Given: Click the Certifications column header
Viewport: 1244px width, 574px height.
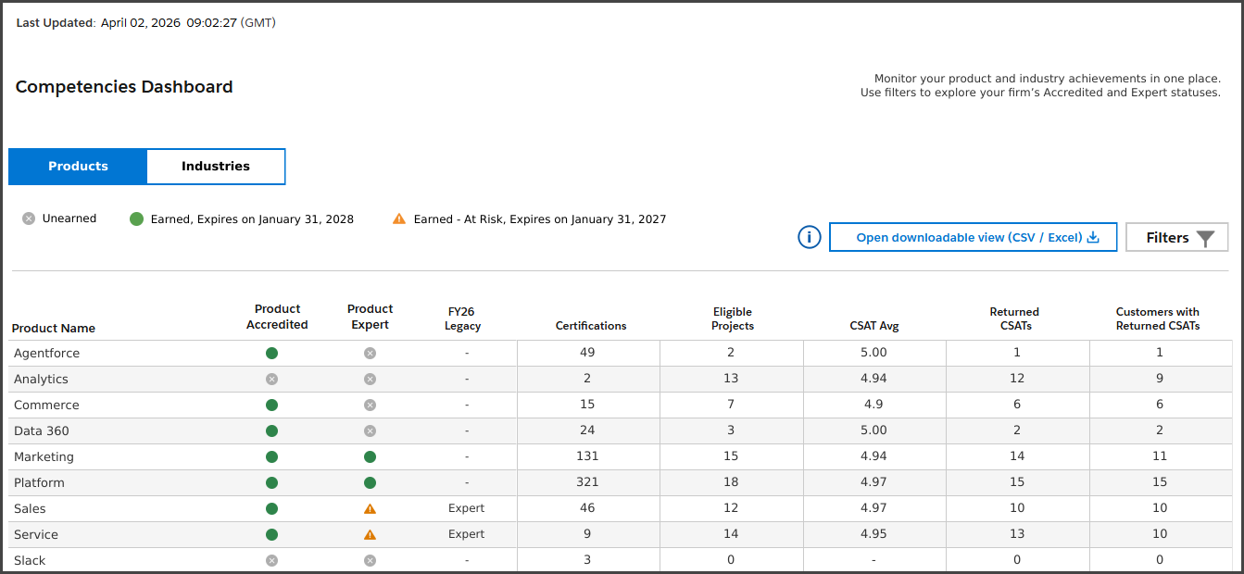Looking at the screenshot, I should 591,326.
